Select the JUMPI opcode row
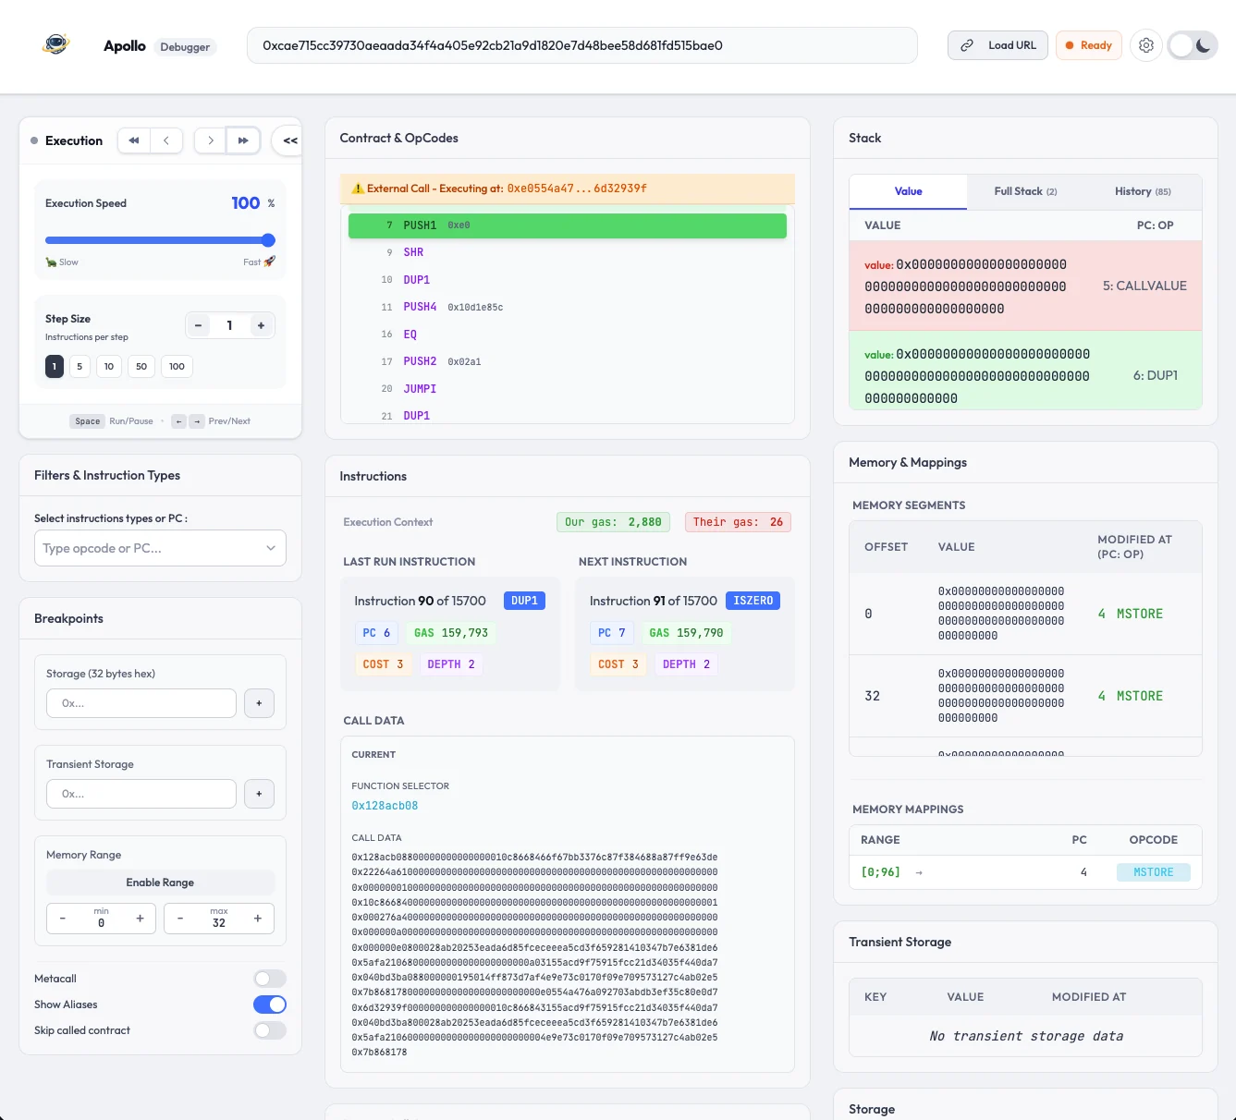Image resolution: width=1236 pixels, height=1120 pixels. (x=568, y=389)
